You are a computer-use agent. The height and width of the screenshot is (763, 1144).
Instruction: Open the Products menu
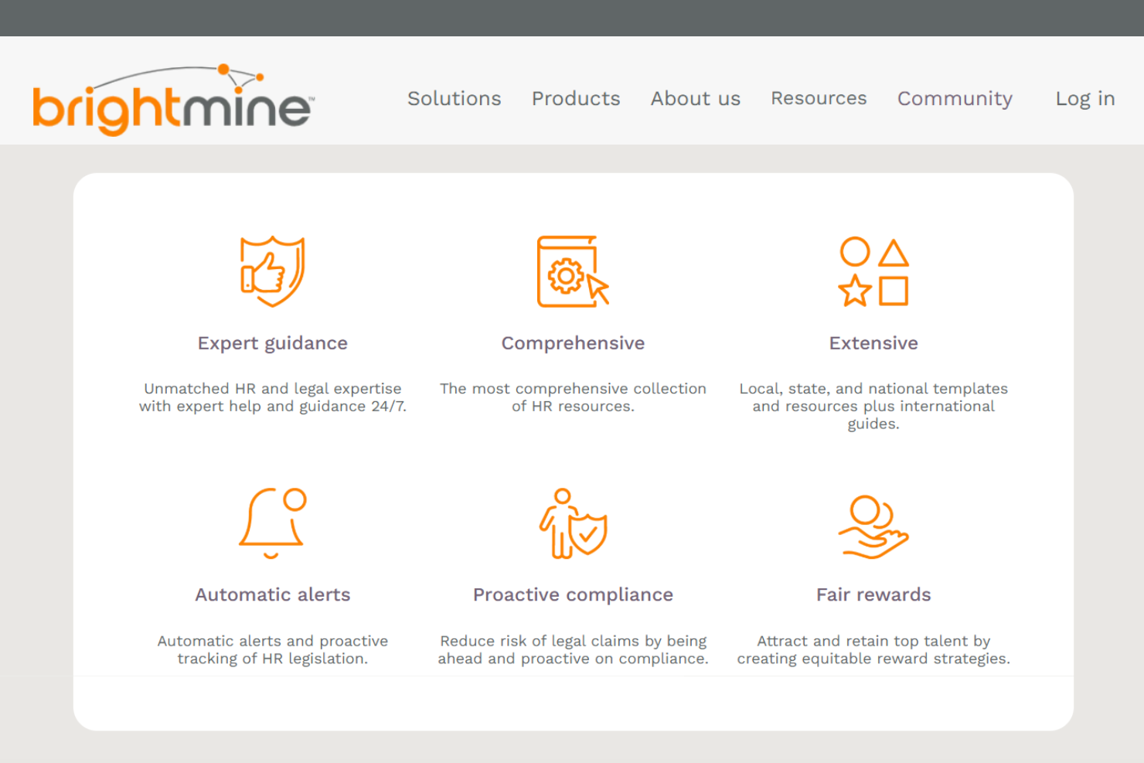coord(575,98)
